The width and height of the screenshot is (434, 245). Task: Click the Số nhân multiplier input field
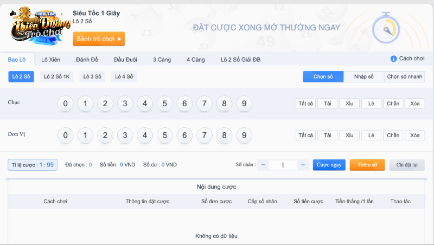283,165
